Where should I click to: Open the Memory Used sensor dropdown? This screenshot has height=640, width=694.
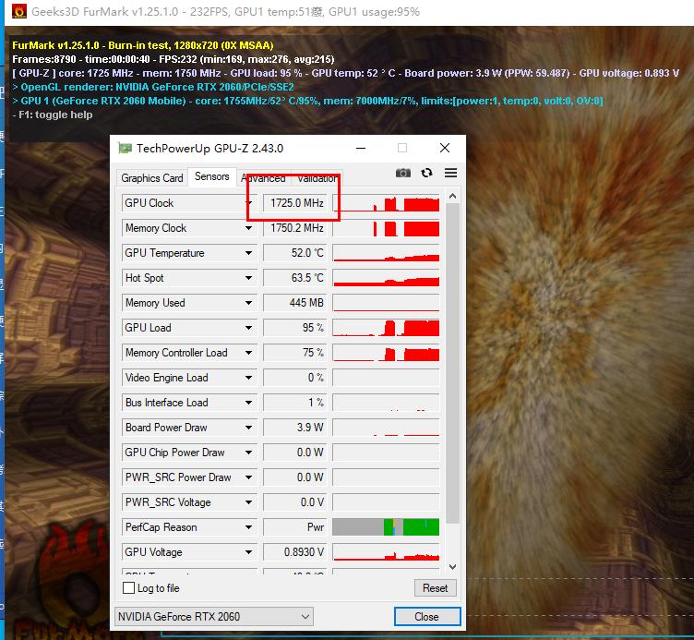click(249, 303)
